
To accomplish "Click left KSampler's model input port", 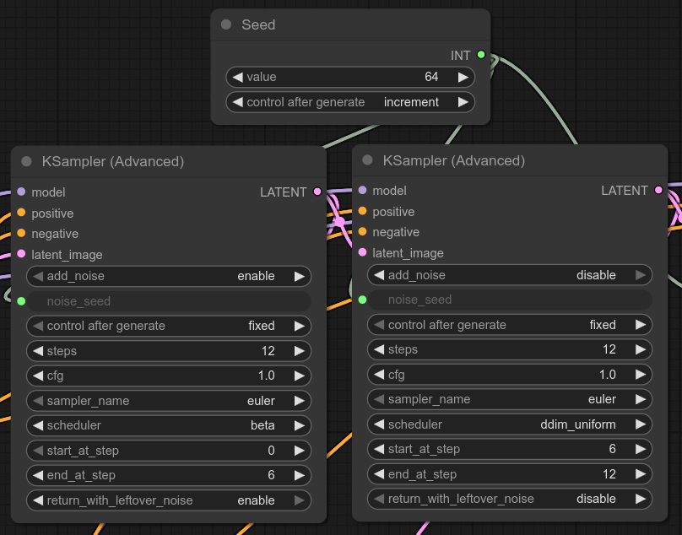I will coord(21,192).
